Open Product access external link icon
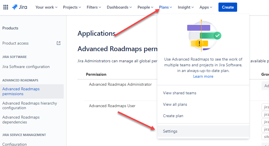The height and width of the screenshot is (146, 269). 59,43
